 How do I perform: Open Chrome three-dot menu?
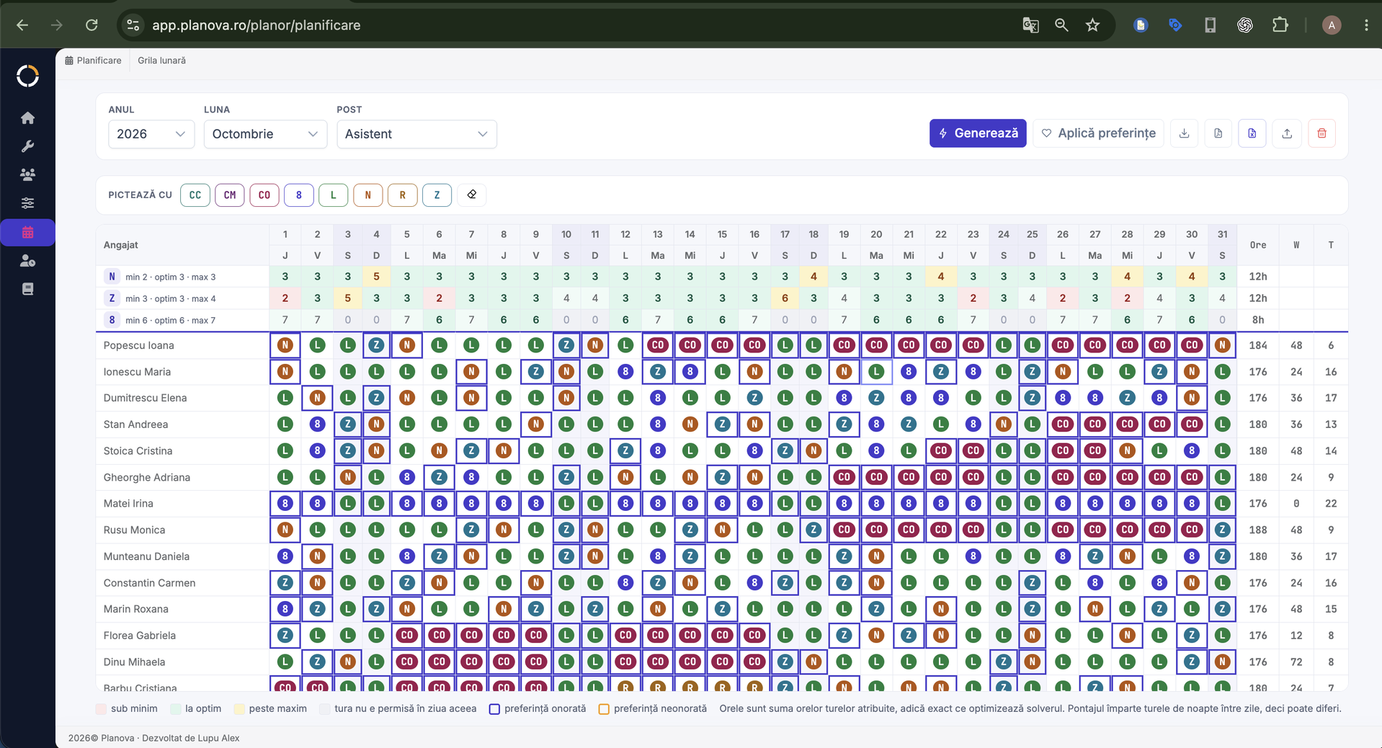tap(1366, 25)
